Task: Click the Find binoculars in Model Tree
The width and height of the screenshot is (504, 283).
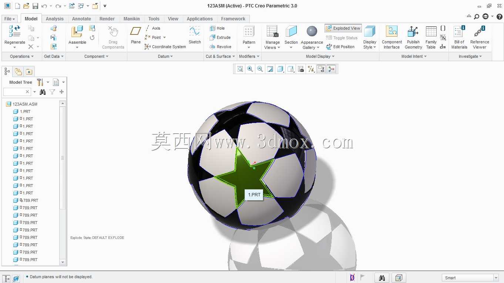Action: point(43,92)
